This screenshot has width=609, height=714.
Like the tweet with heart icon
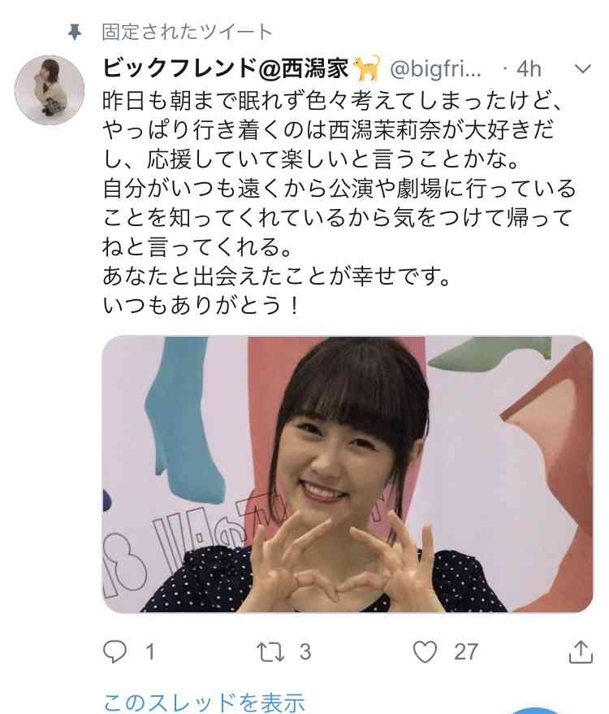pos(425,651)
